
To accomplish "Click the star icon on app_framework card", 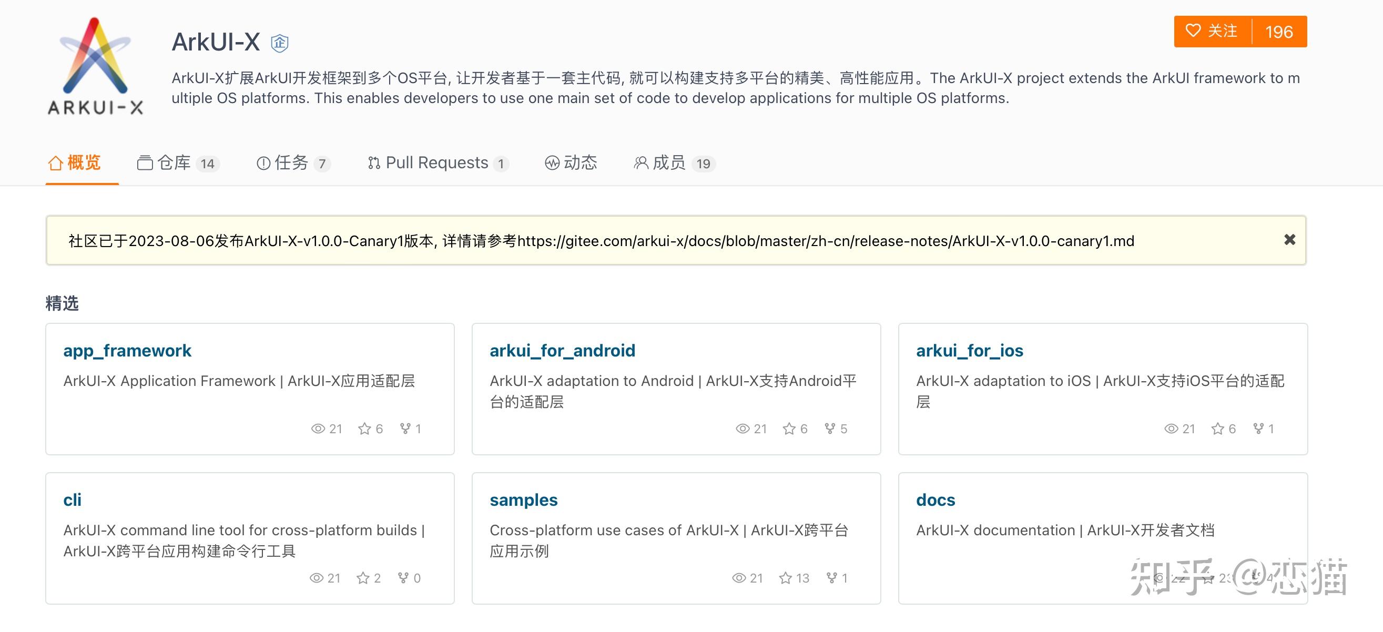I will pos(364,429).
